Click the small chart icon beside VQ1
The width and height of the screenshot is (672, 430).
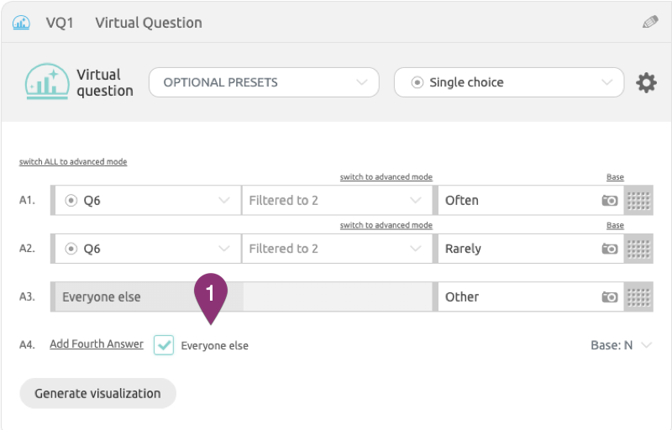pos(21,23)
